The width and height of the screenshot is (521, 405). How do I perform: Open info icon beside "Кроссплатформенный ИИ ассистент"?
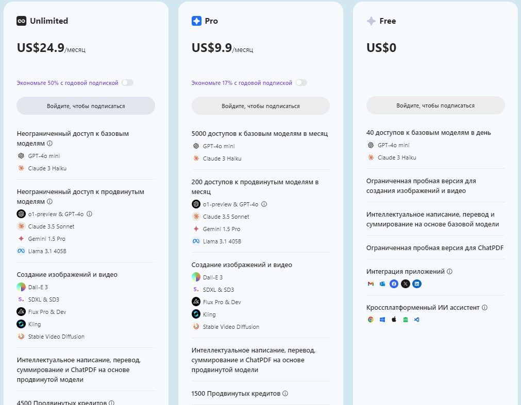(x=484, y=308)
